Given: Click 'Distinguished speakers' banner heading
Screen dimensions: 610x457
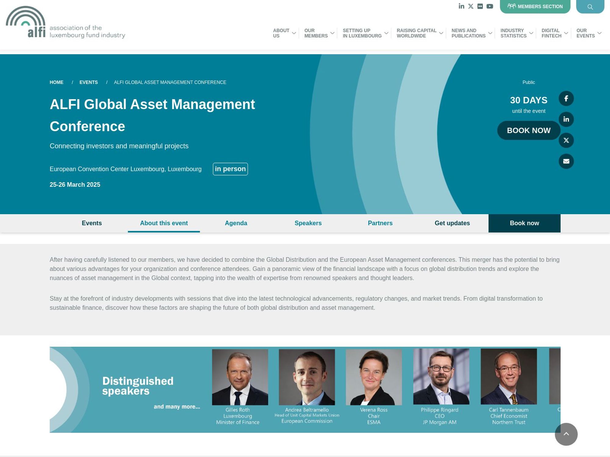Looking at the screenshot, I should [x=138, y=386].
